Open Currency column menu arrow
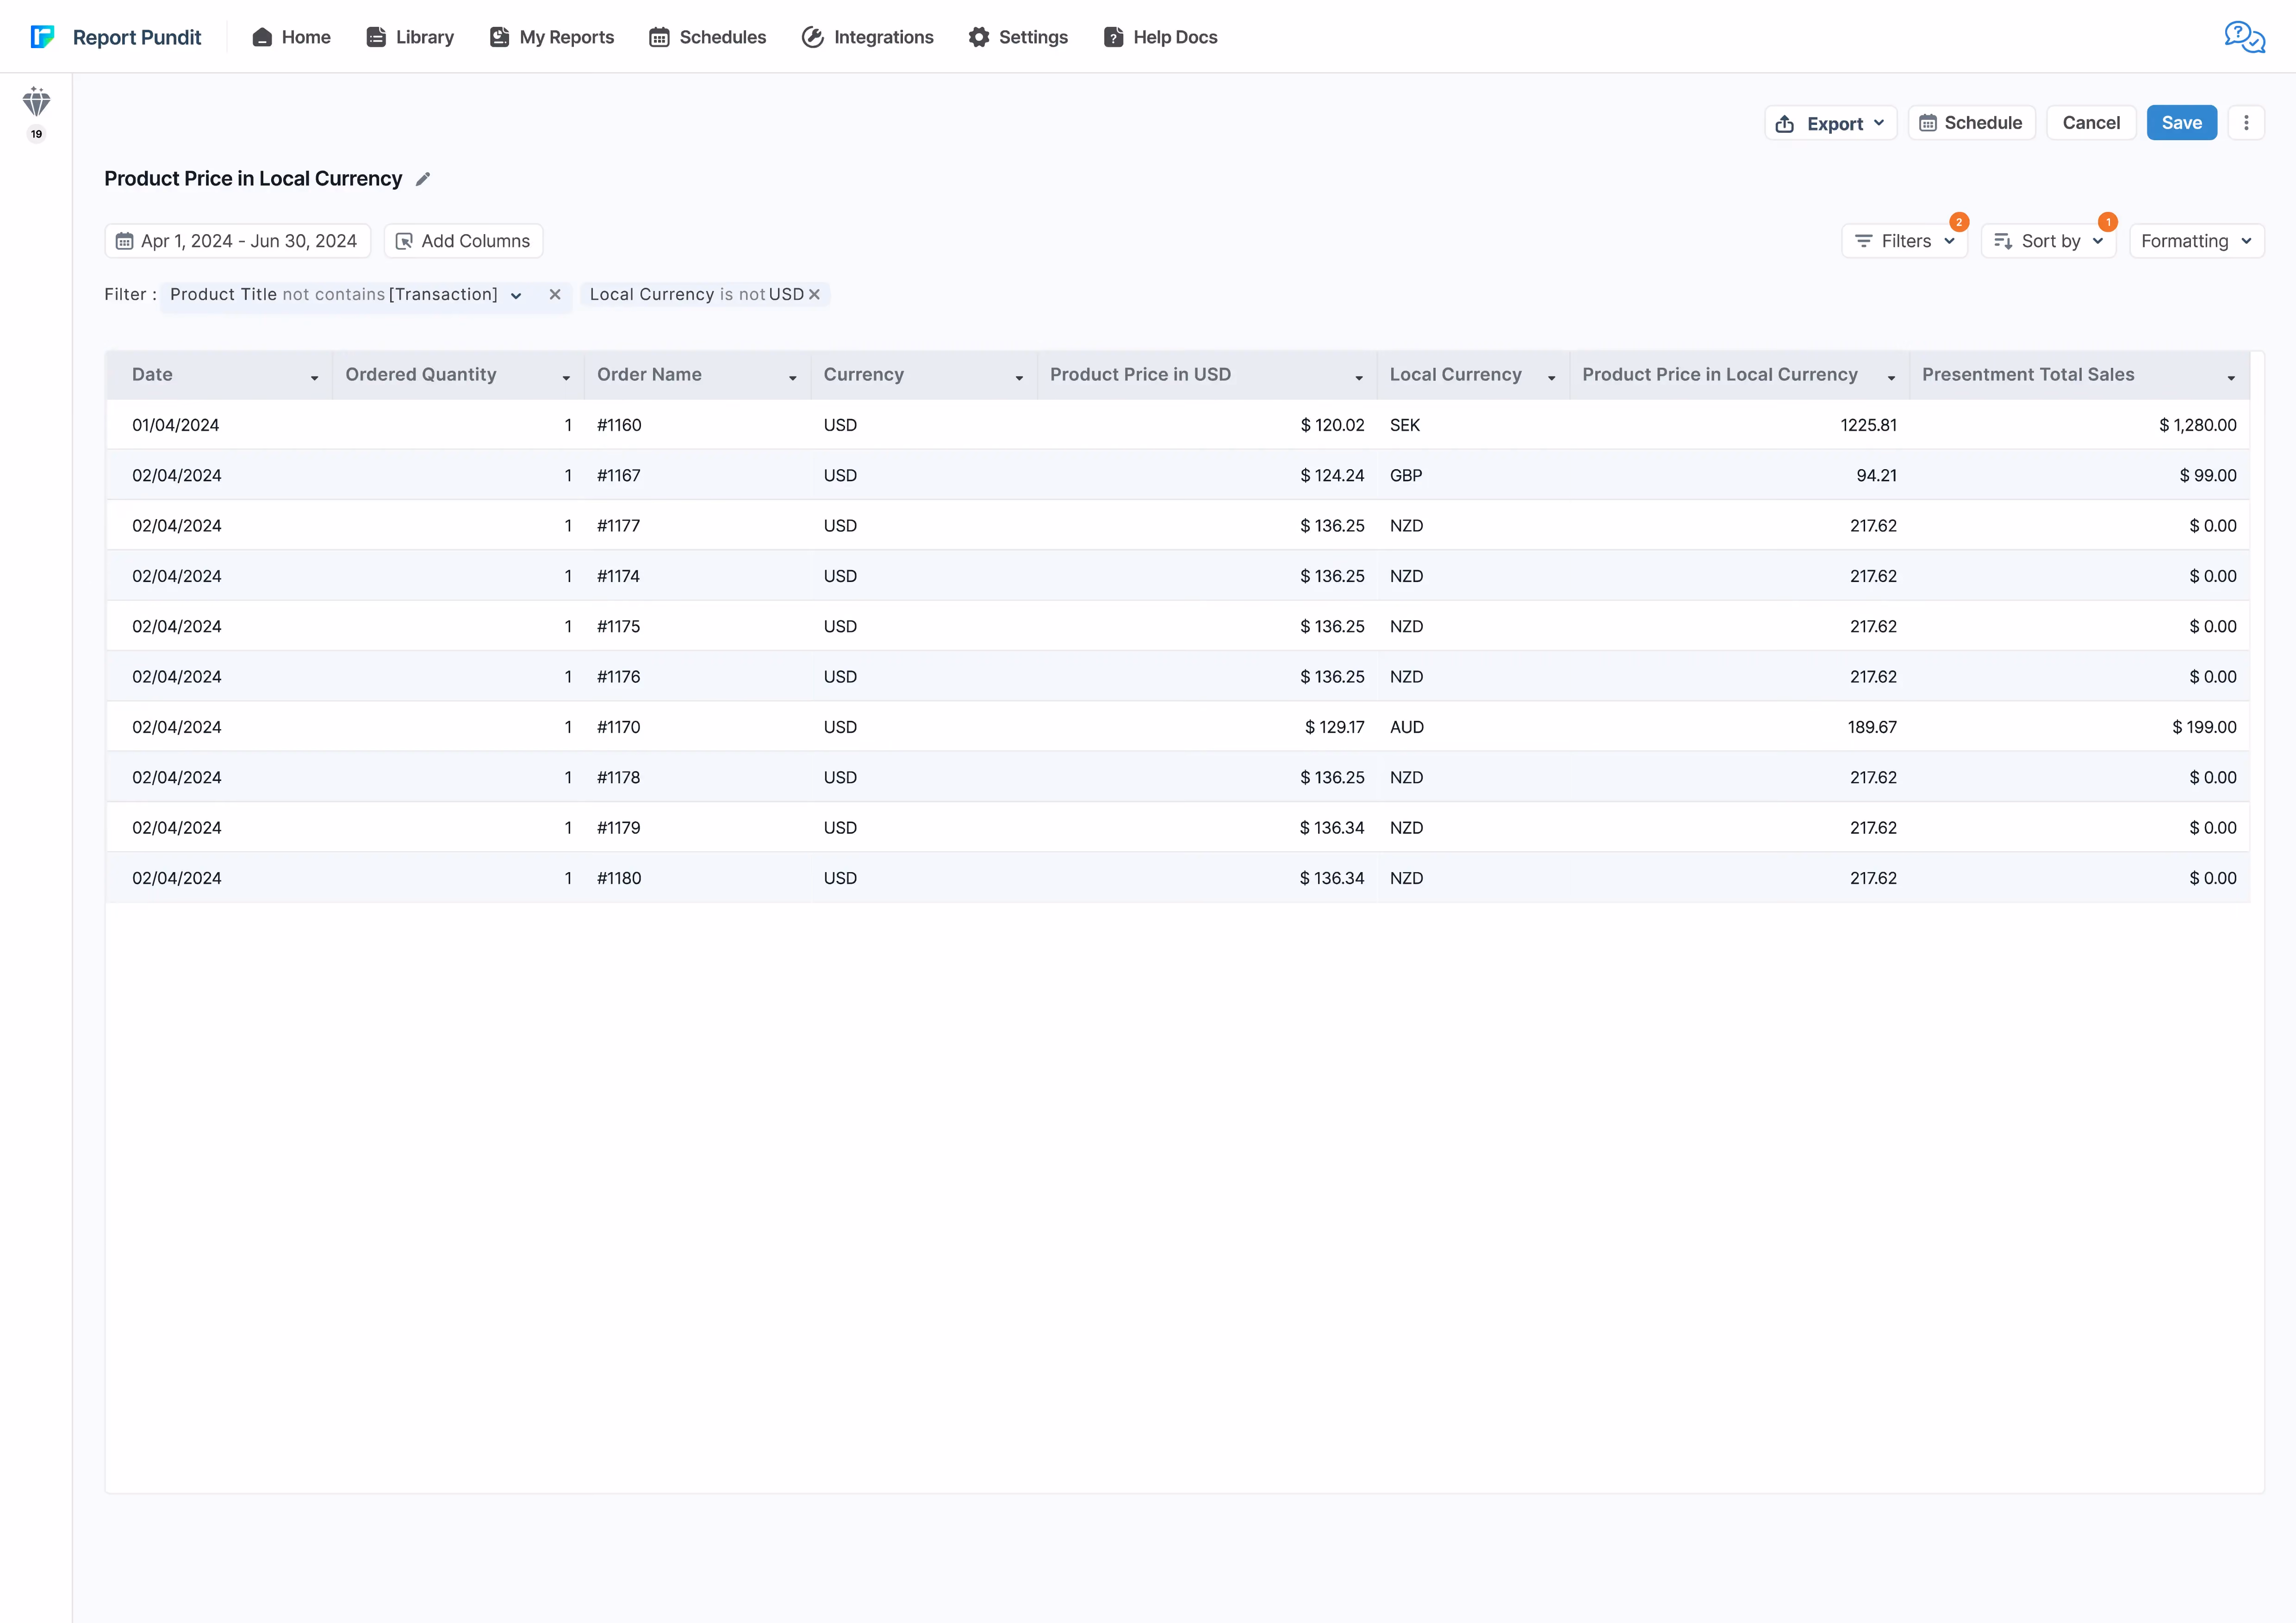 coord(1019,378)
